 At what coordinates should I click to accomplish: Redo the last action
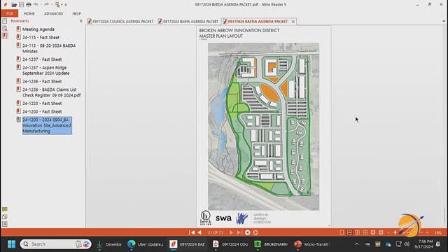point(47,5)
